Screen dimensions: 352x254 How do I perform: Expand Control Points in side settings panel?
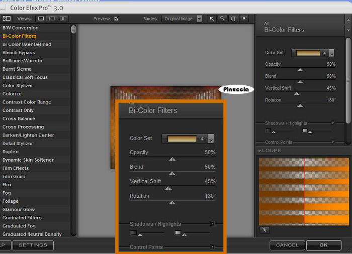pyautogui.click(x=333, y=142)
